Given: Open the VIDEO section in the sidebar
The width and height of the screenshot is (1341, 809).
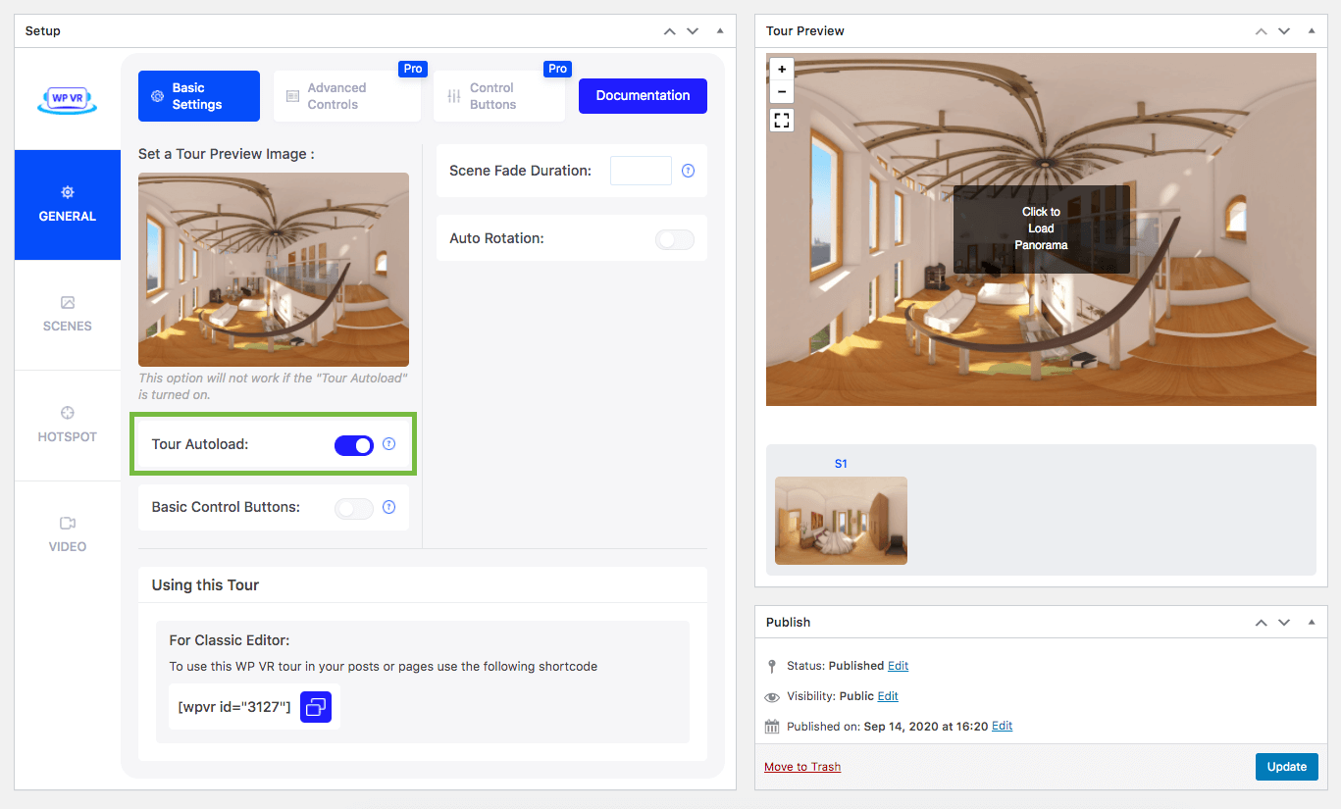Looking at the screenshot, I should click(x=67, y=534).
